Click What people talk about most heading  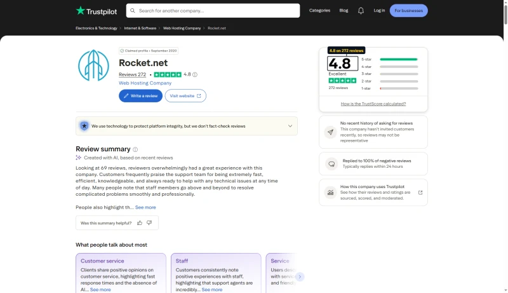point(112,245)
